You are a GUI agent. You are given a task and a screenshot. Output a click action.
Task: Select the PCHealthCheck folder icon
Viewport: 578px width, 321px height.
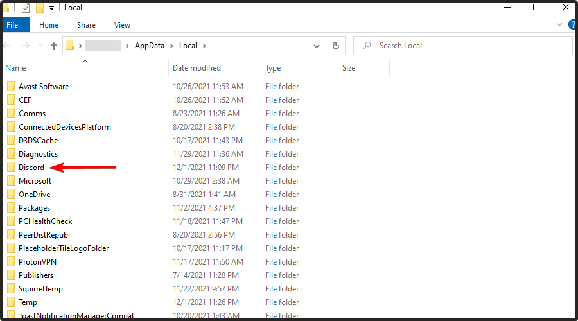click(x=11, y=221)
